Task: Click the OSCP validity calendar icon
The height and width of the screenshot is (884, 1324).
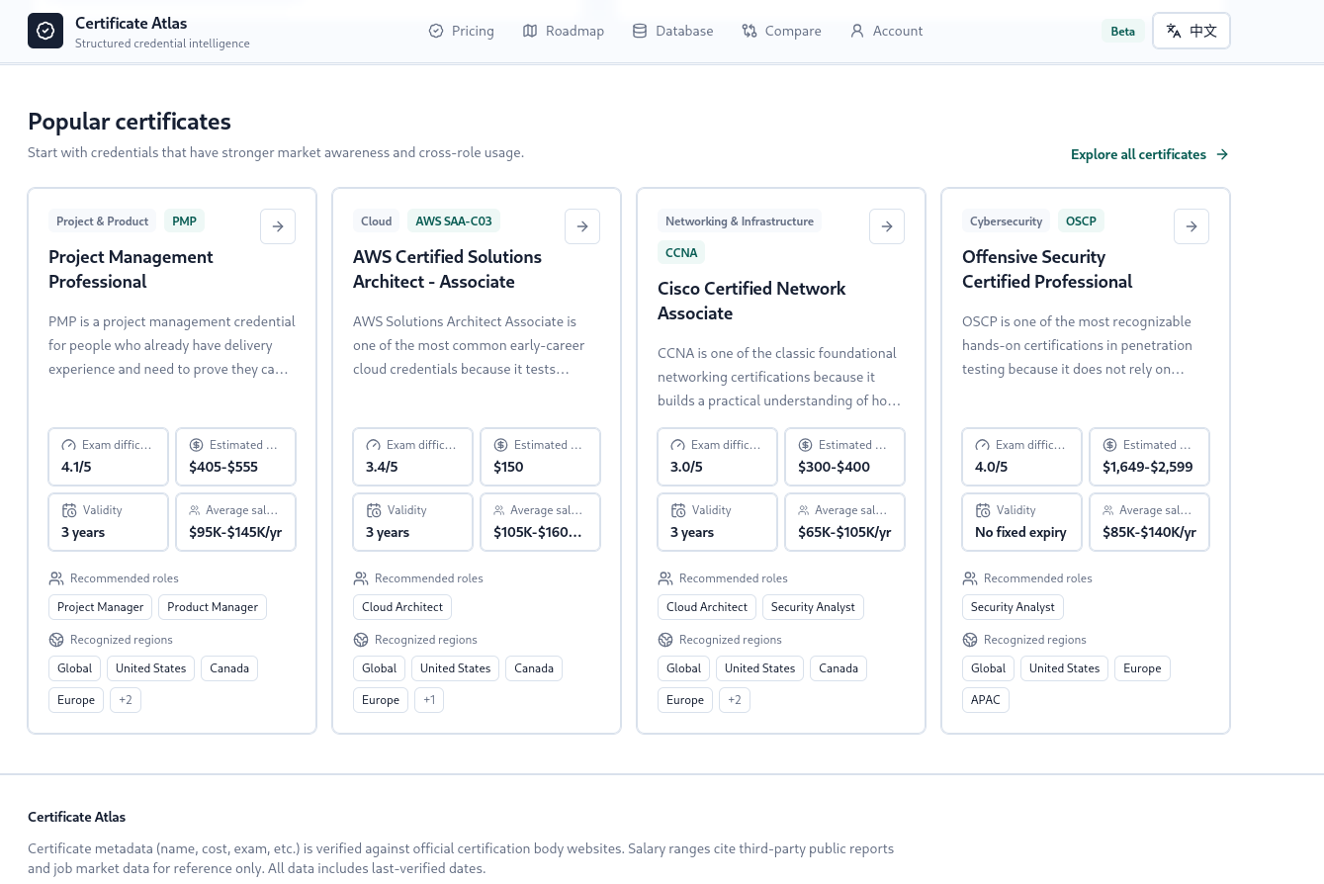Action: tap(983, 510)
